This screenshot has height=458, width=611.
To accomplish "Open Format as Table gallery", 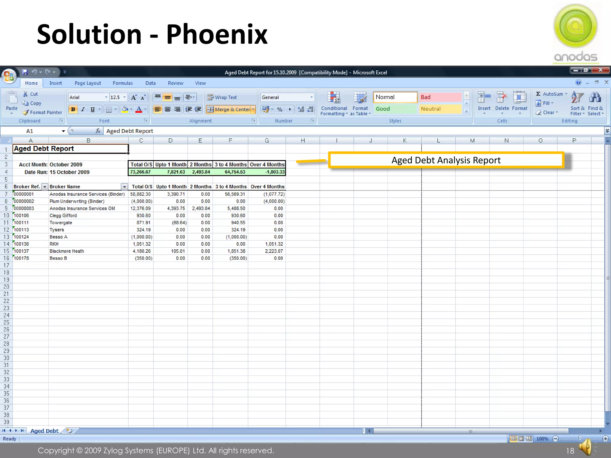I will pyautogui.click(x=360, y=103).
